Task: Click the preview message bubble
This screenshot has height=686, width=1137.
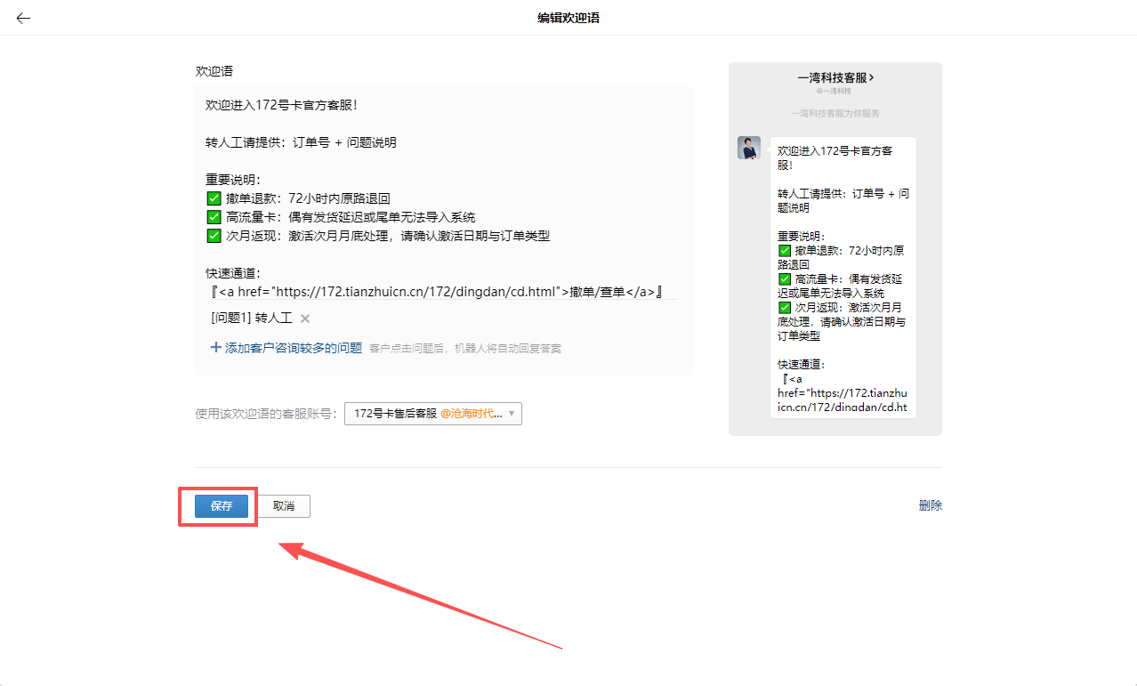Action: coord(843,278)
